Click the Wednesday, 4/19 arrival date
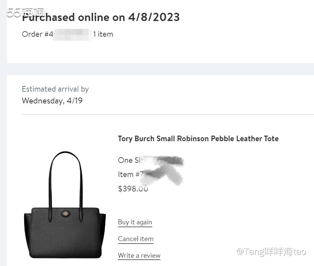 [52, 101]
